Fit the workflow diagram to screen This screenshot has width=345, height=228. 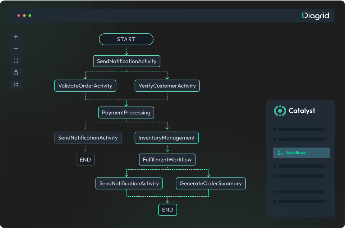(16, 60)
